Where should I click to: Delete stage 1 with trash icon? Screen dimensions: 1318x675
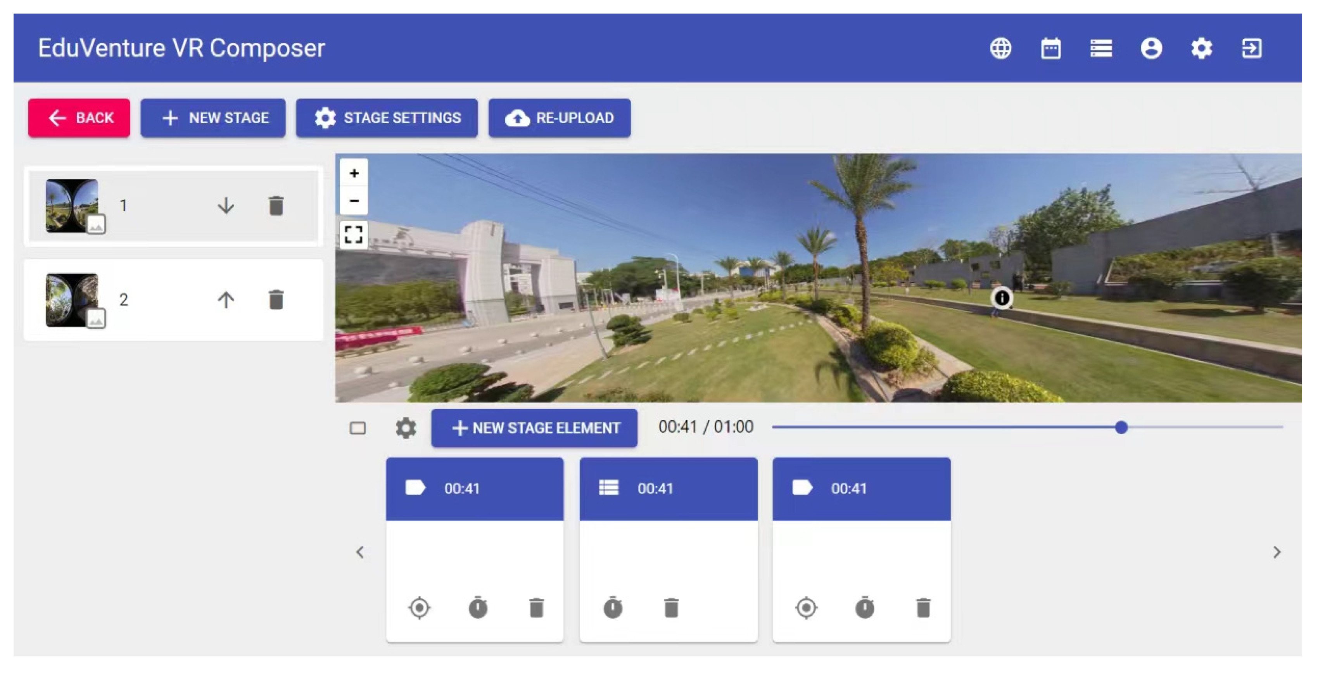click(x=276, y=206)
